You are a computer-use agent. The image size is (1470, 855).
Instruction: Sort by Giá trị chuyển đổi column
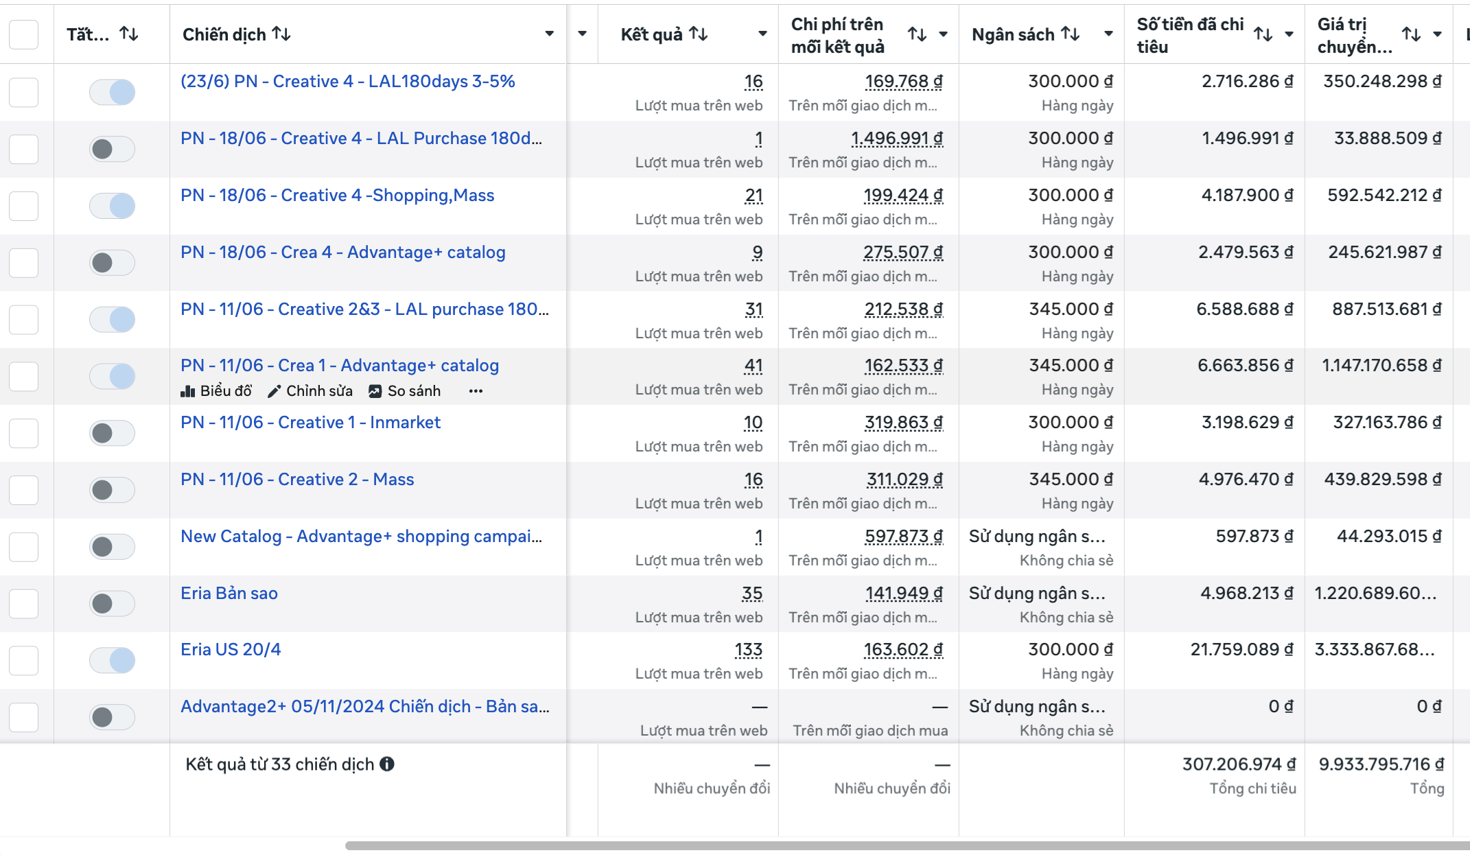click(x=1411, y=34)
